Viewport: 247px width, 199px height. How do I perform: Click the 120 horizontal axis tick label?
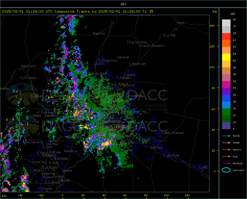187,195
